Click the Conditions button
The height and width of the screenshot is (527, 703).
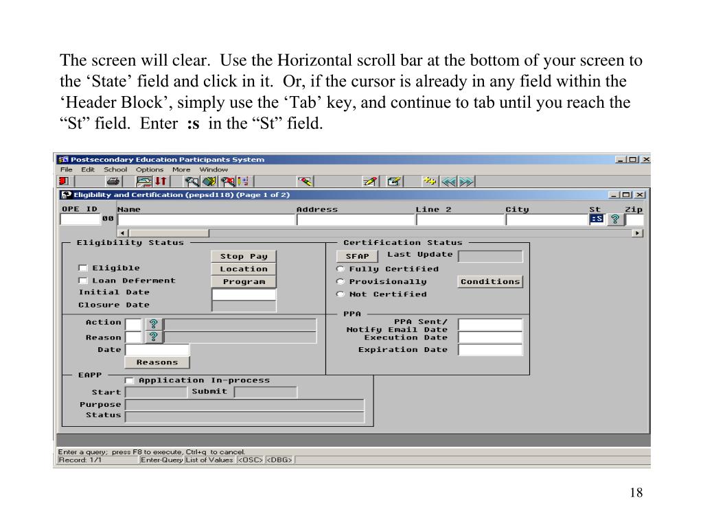pos(489,282)
